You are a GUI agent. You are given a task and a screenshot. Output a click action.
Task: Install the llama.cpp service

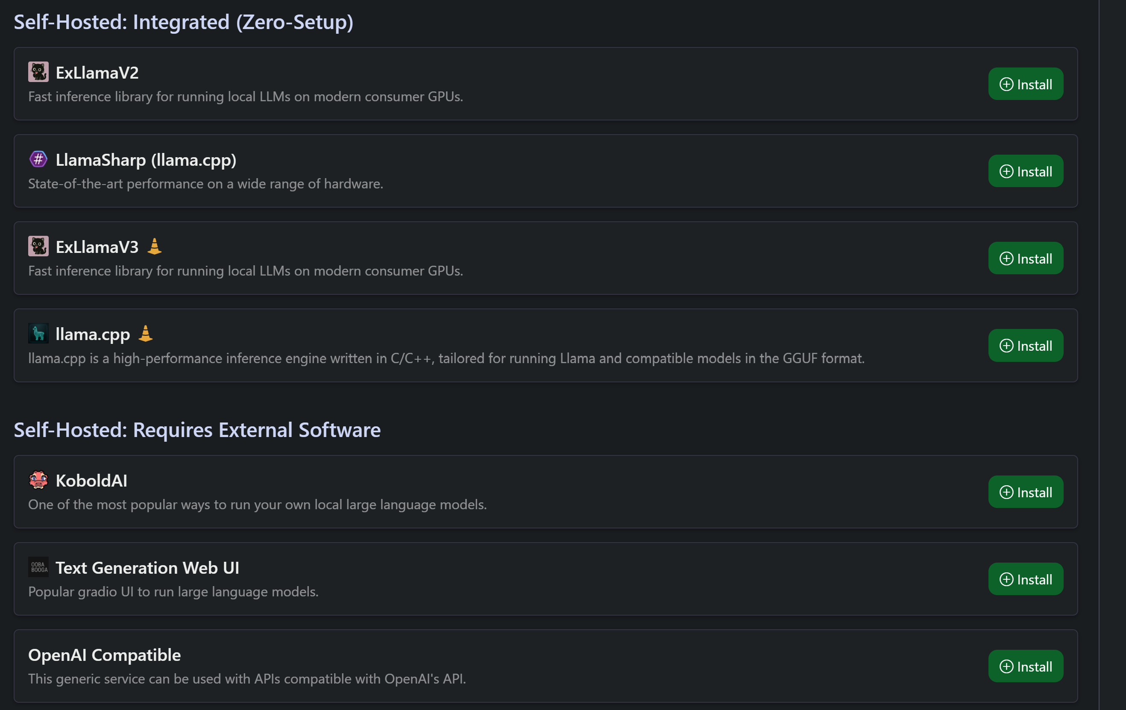tap(1026, 346)
